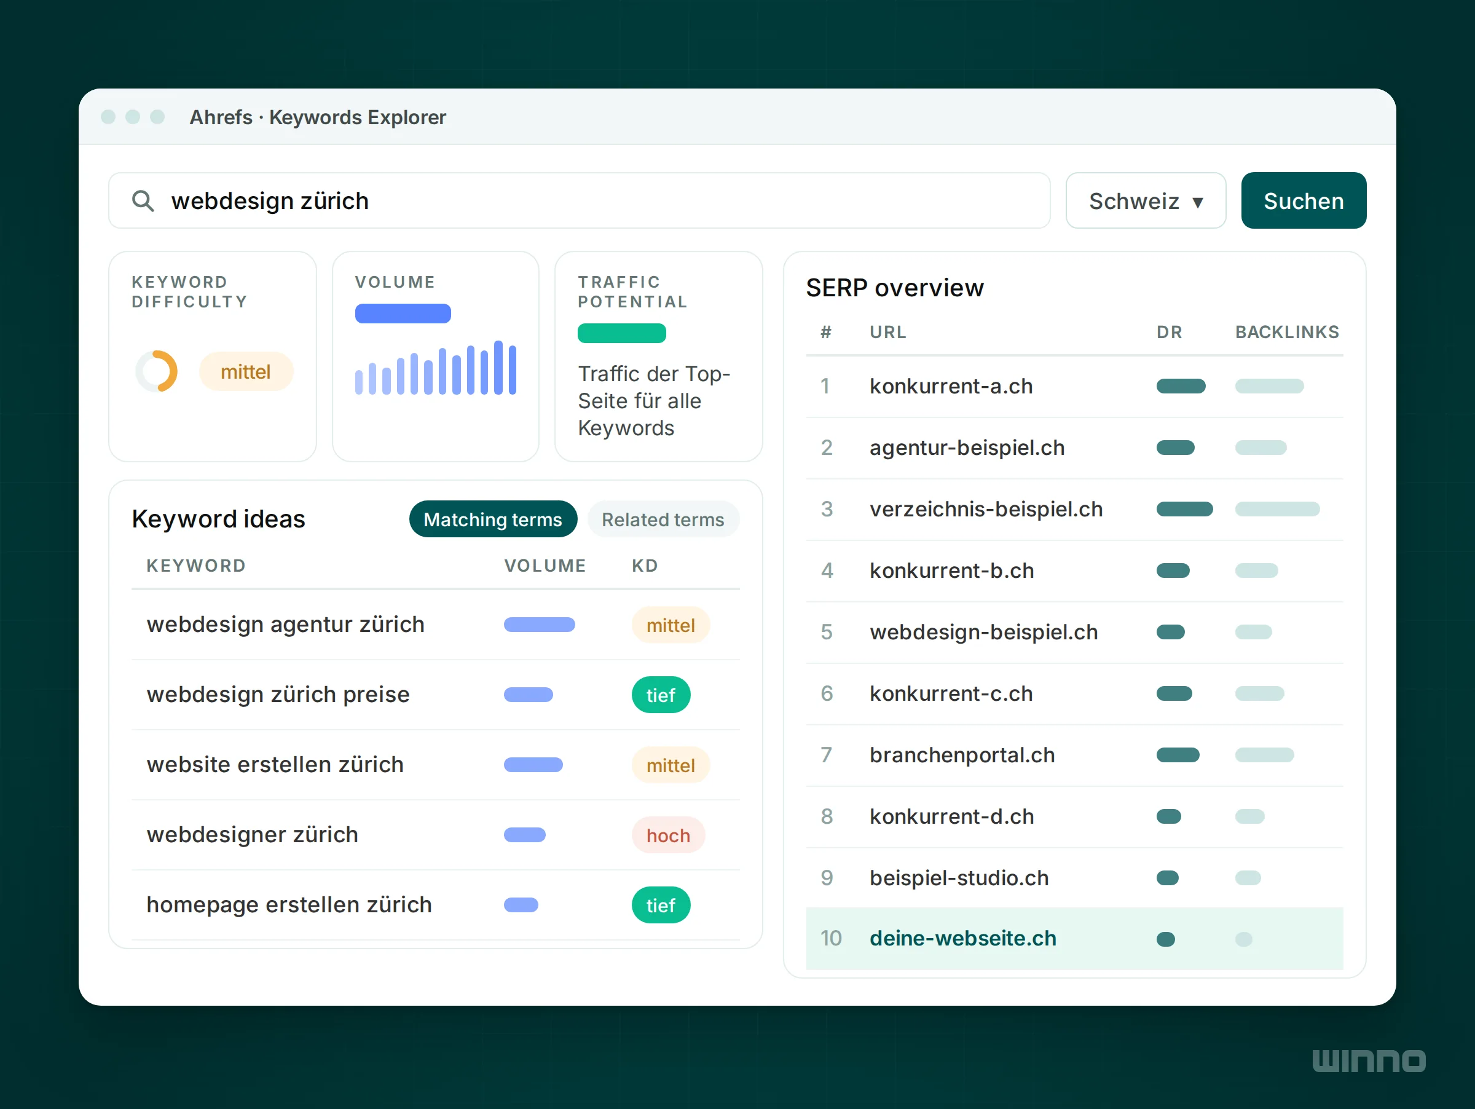
Task: Click the 'hoch' KD badge for webdesigner zürich
Action: coord(668,835)
